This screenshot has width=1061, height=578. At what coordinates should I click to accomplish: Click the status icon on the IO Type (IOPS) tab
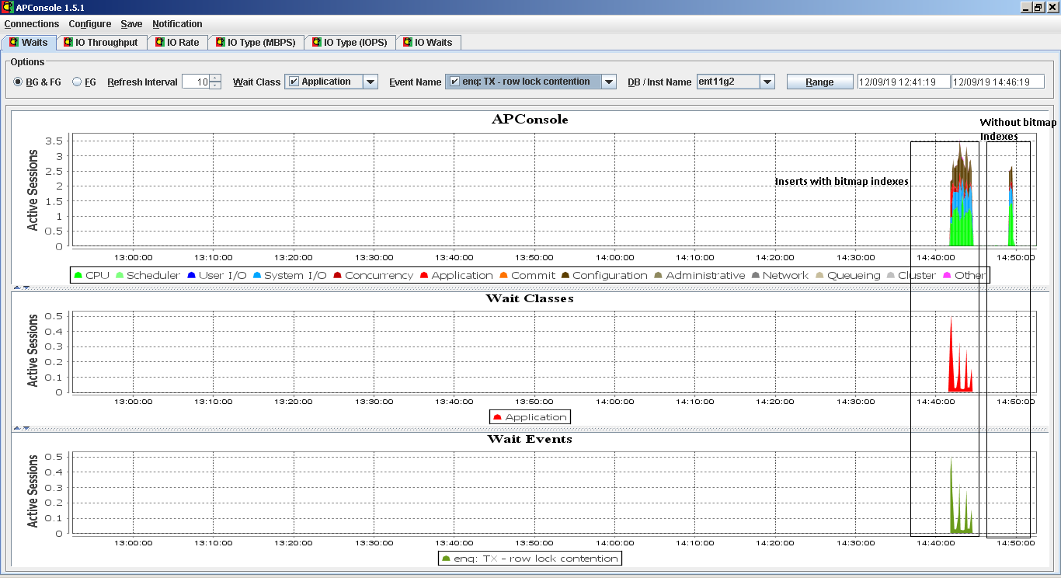coord(317,43)
